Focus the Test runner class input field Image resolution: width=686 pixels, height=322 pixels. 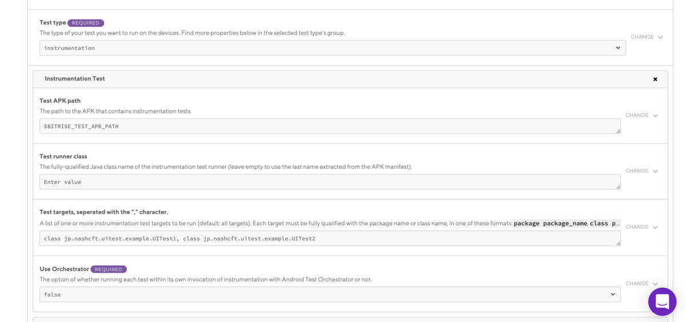(x=330, y=182)
